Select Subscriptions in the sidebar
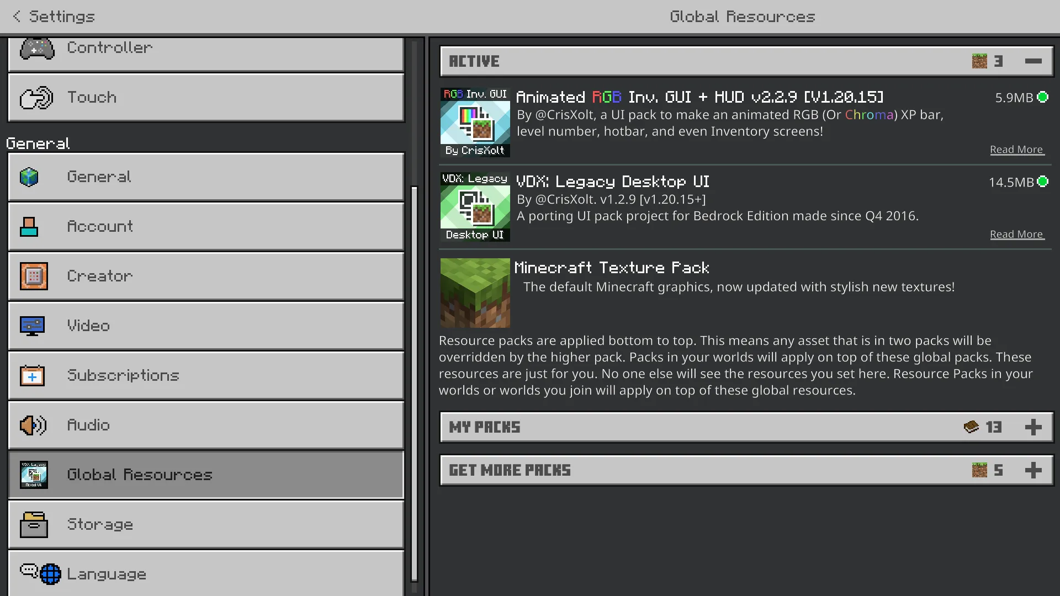Image resolution: width=1060 pixels, height=596 pixels. point(206,375)
